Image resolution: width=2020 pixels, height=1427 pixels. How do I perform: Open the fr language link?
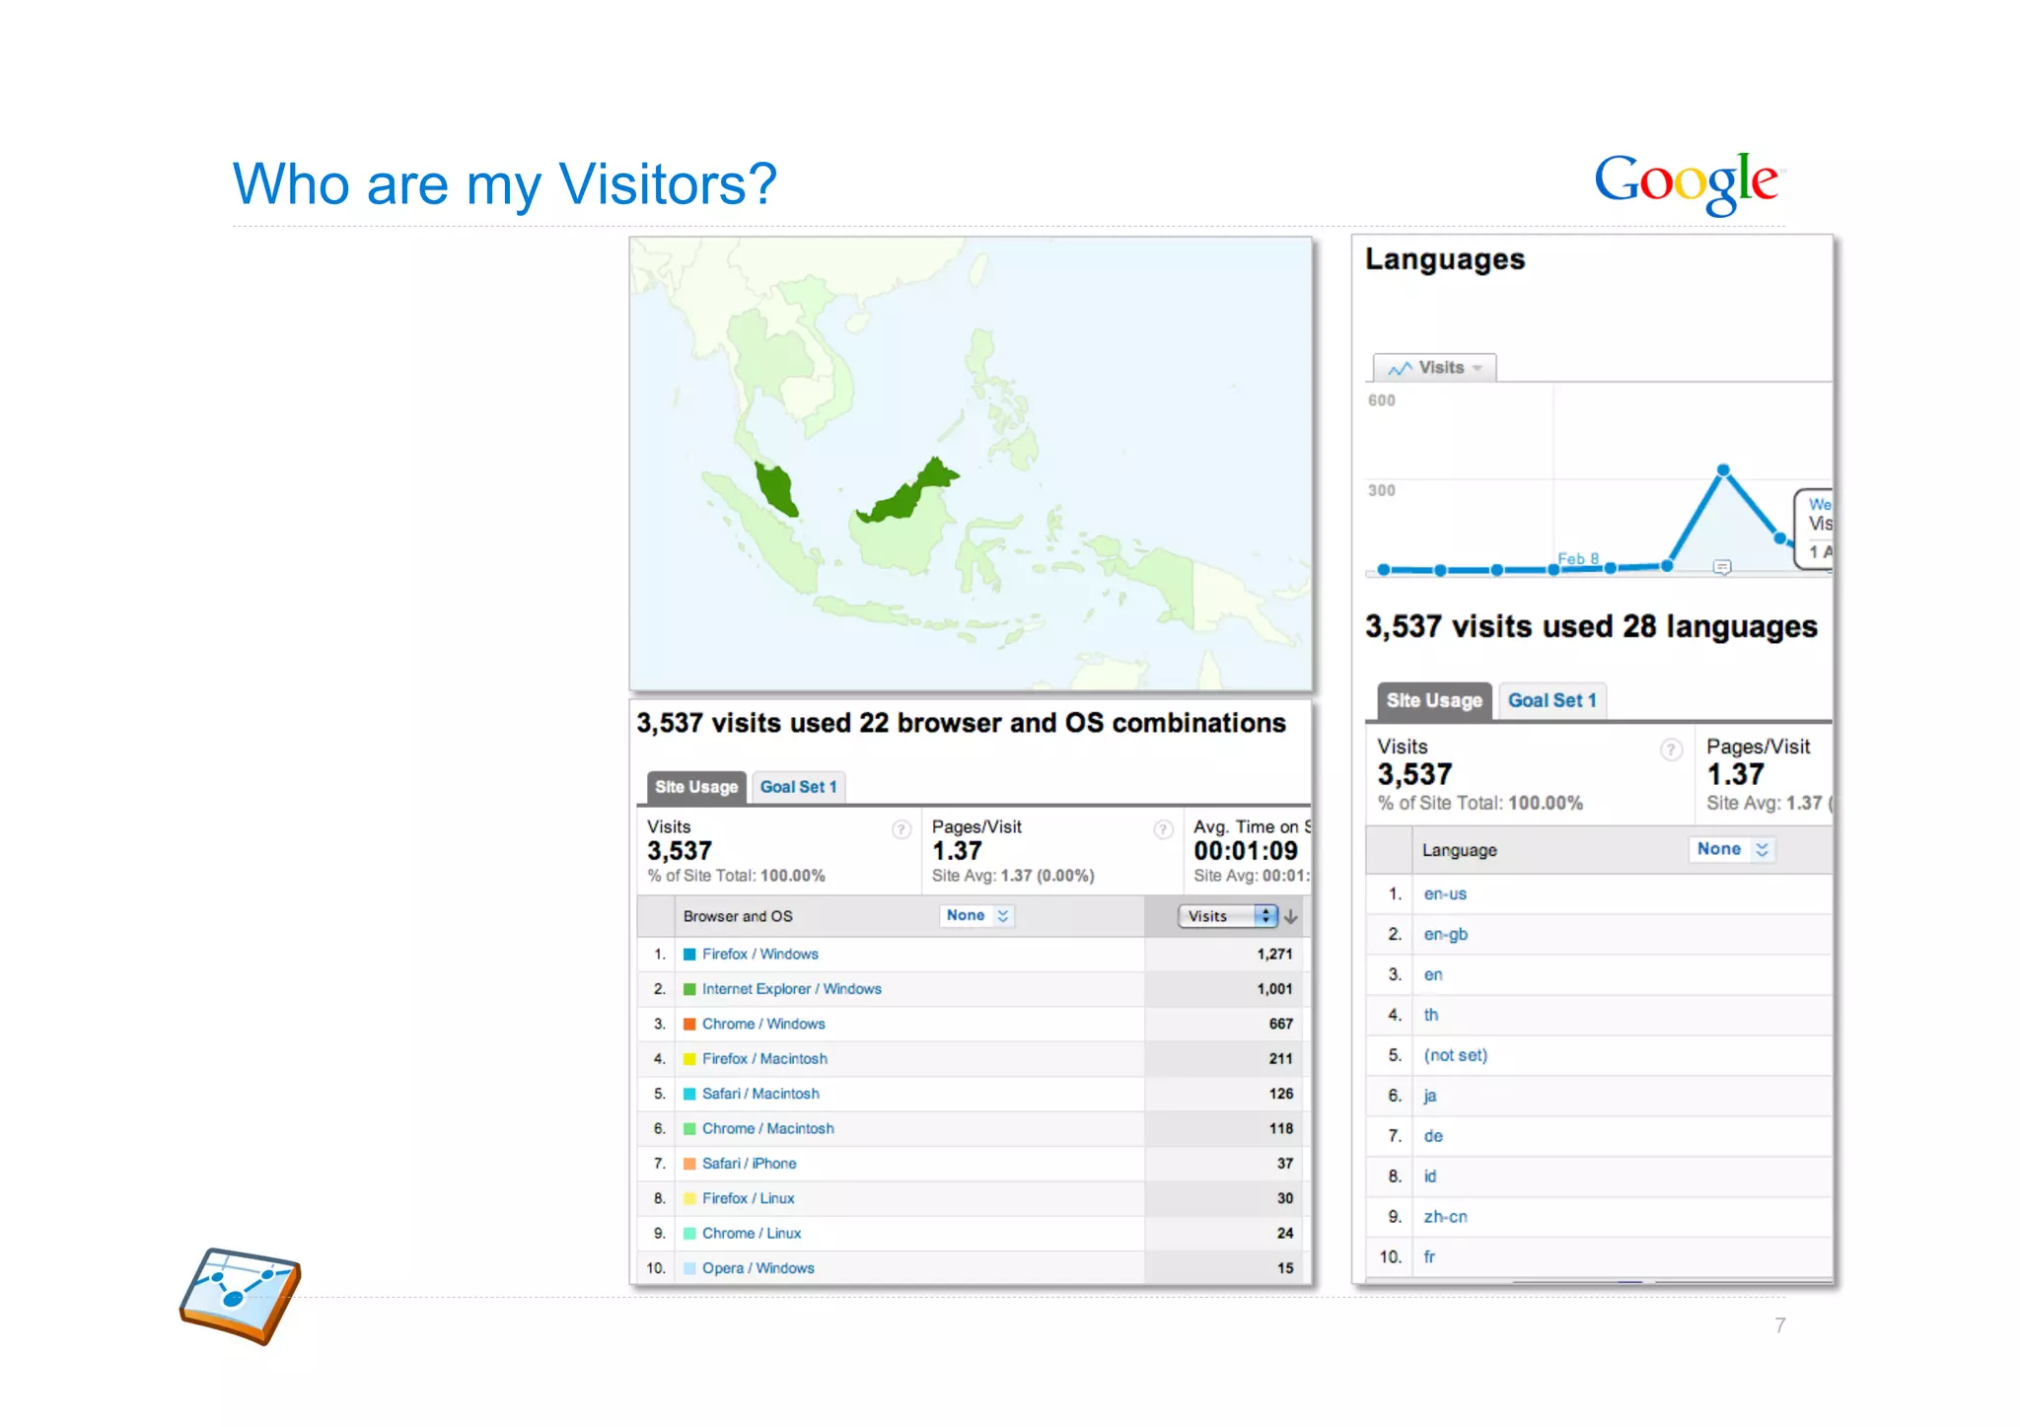(1429, 1257)
